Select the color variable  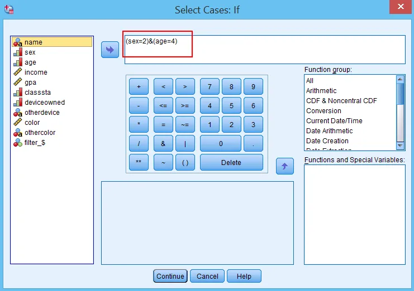(52, 123)
